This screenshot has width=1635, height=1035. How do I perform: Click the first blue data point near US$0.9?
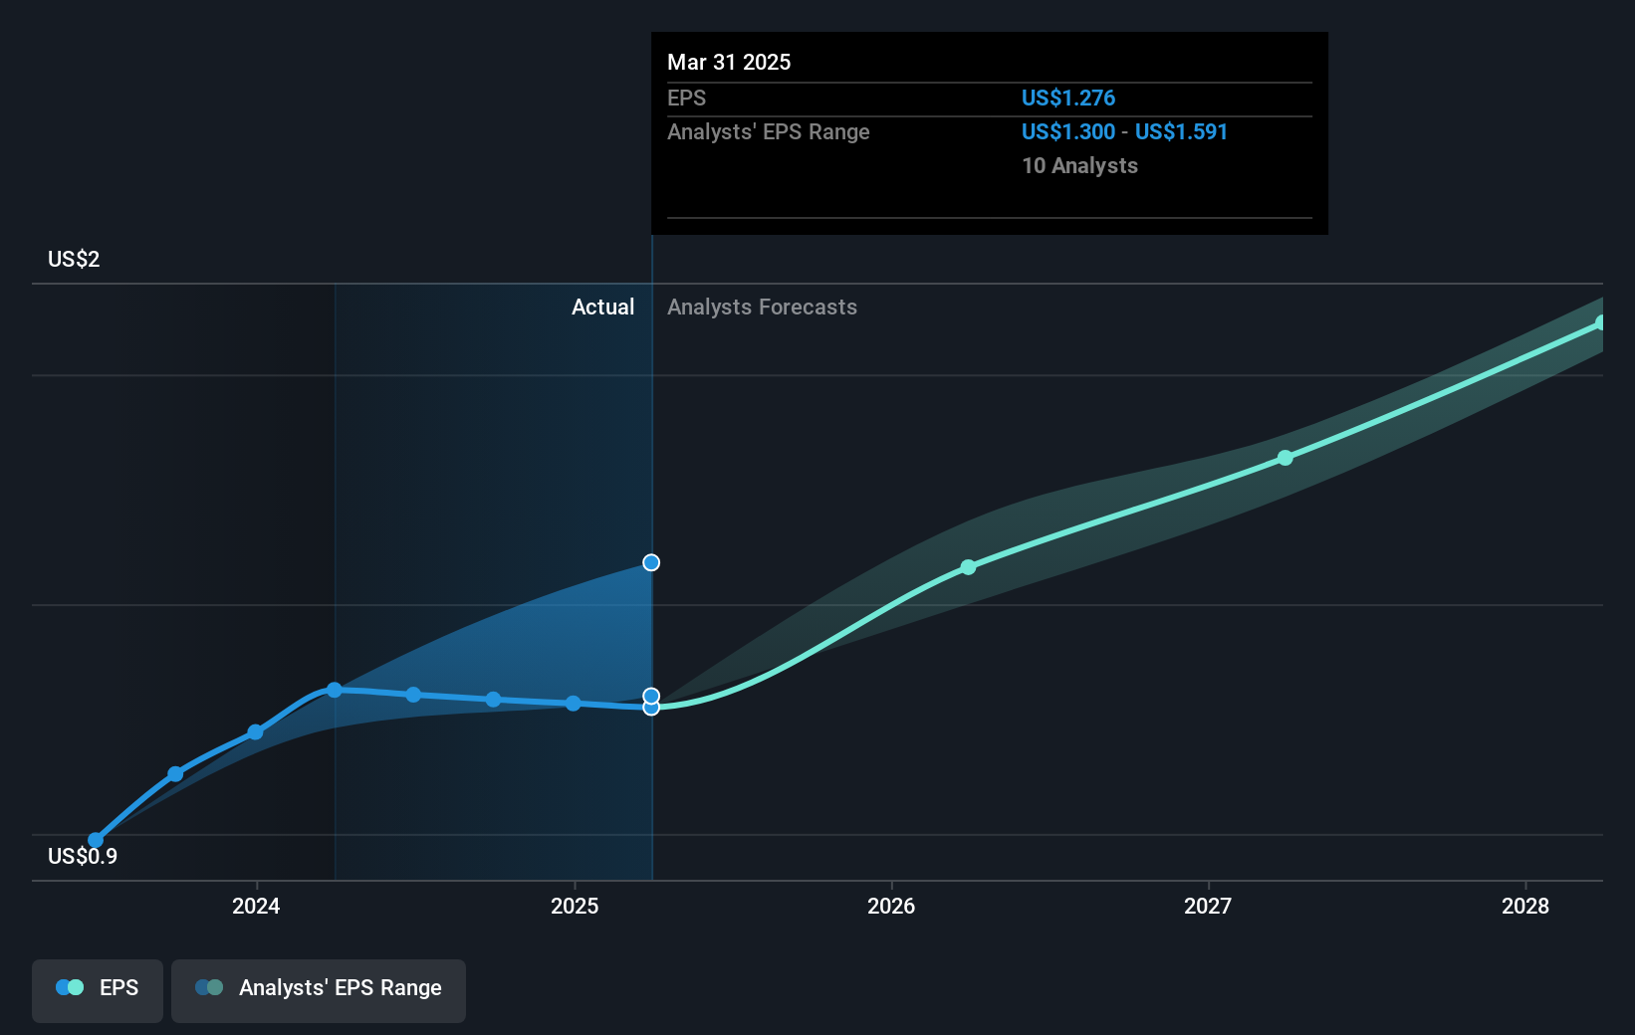[x=96, y=841]
